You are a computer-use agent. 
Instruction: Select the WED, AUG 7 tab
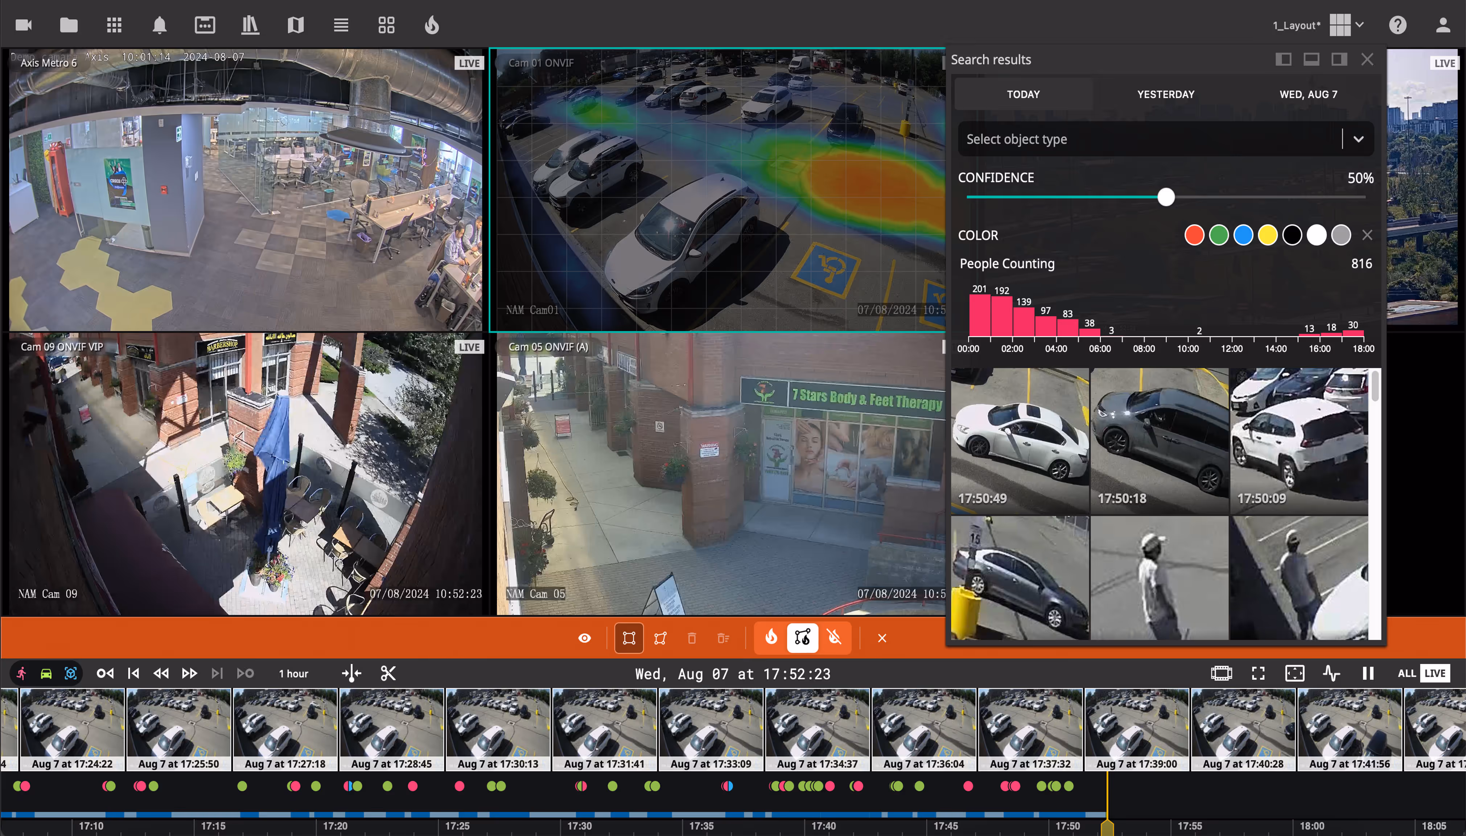(x=1308, y=94)
